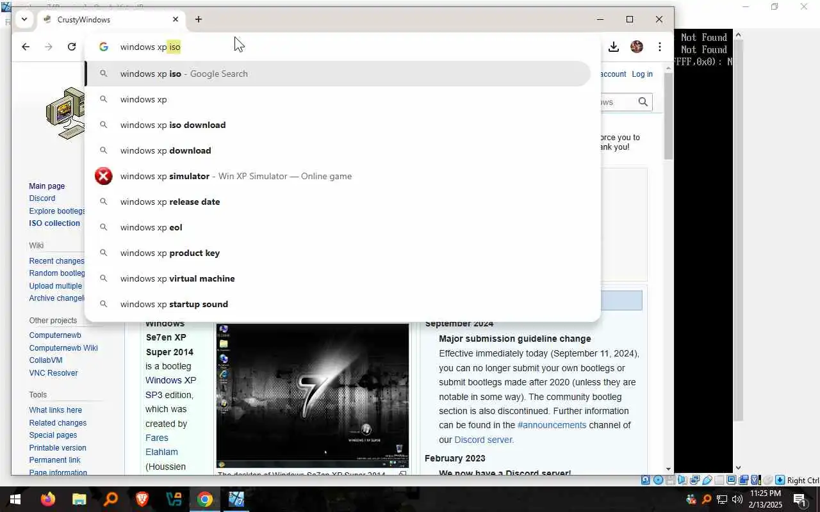Open the Permanent link entry
820x512 pixels.
[x=55, y=460]
